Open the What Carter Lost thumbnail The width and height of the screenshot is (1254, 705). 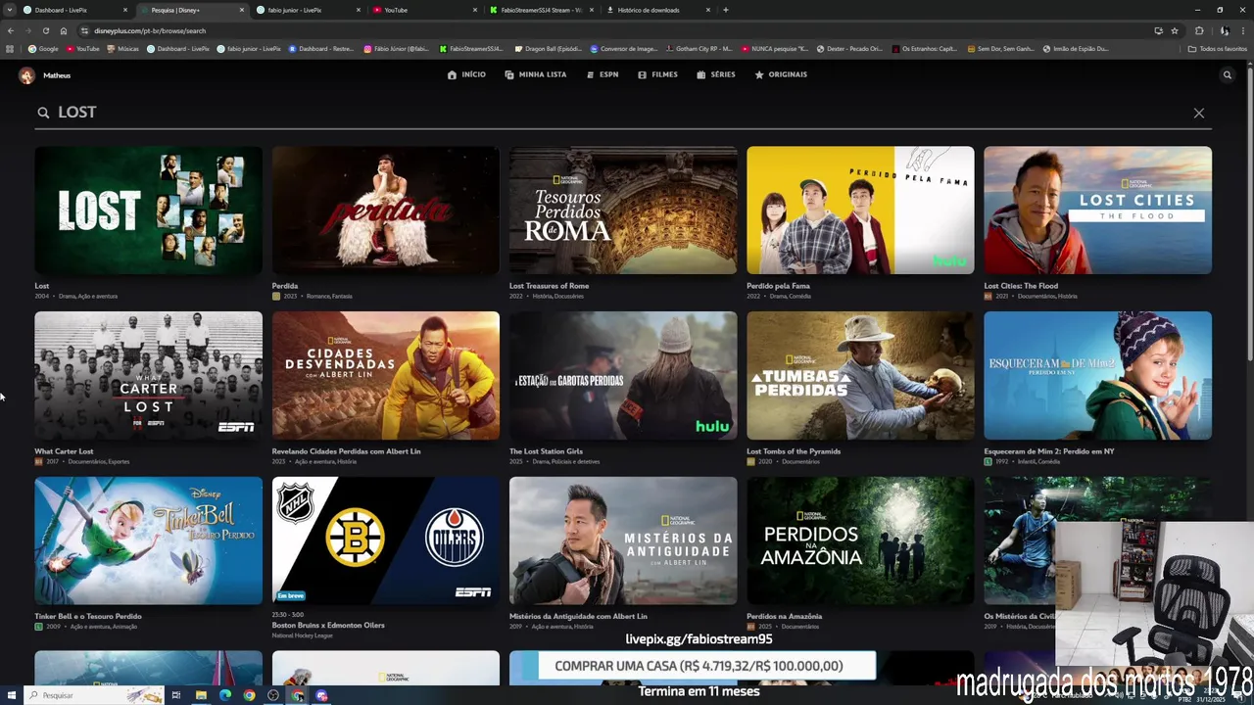click(148, 376)
